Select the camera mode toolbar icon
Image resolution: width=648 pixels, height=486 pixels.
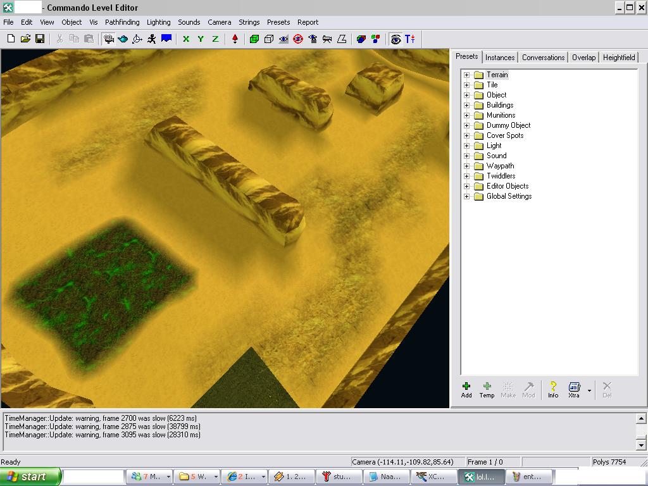coord(109,39)
